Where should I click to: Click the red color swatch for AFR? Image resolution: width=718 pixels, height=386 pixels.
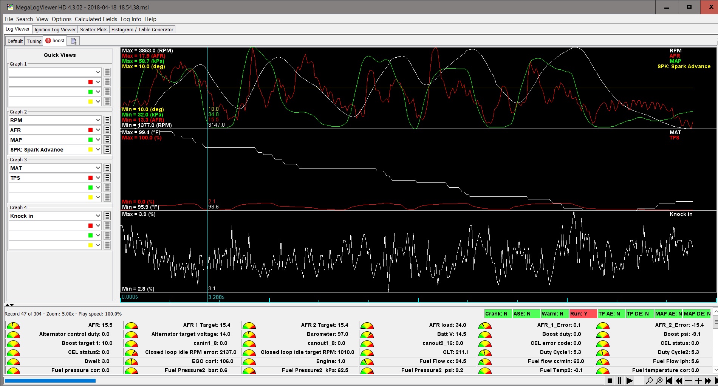pos(90,130)
